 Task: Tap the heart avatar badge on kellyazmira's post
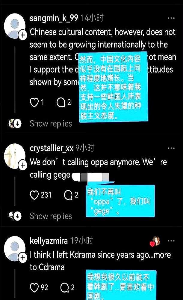[155, 241]
